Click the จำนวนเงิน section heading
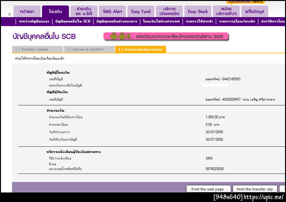Viewport: 286px width, 202px height. (x=55, y=111)
